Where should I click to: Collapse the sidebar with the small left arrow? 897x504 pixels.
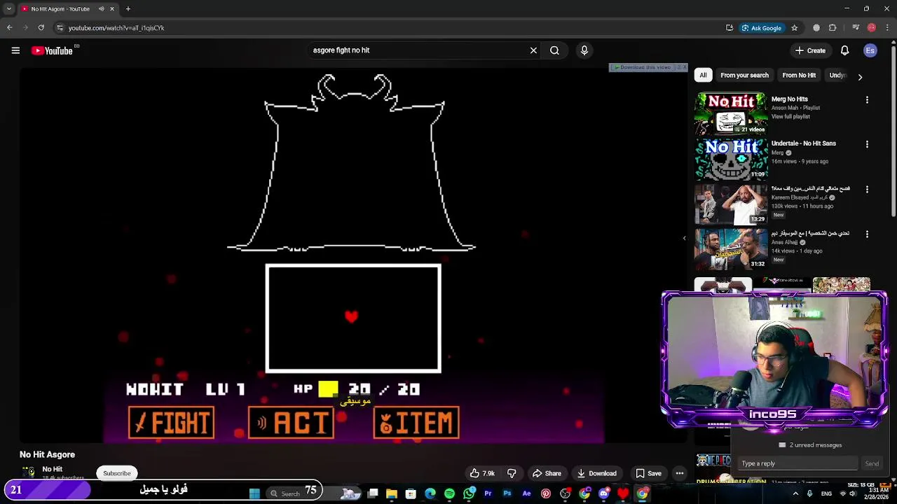685,238
